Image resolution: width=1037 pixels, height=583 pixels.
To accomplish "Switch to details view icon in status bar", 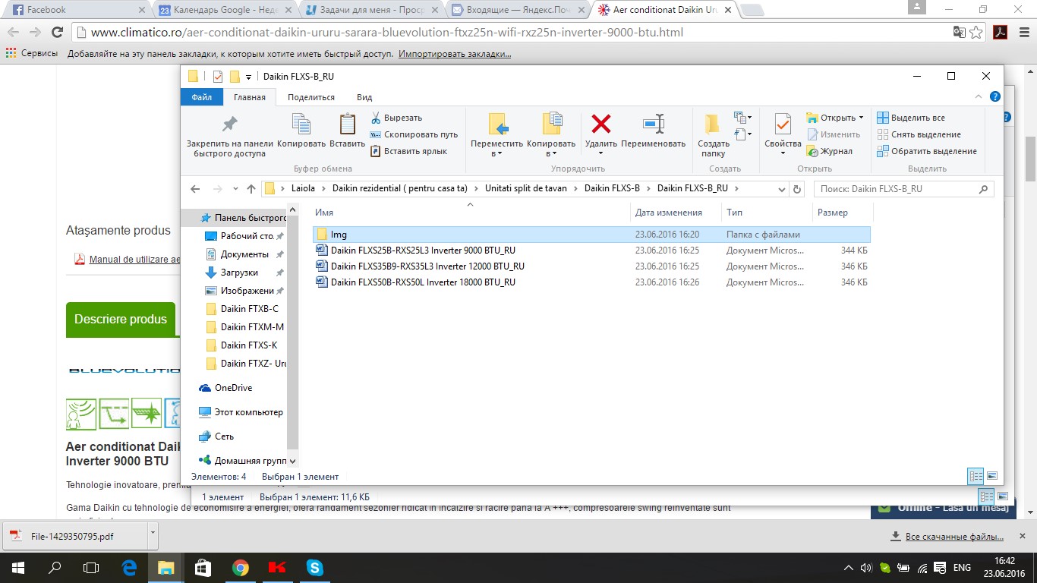I will click(x=976, y=477).
